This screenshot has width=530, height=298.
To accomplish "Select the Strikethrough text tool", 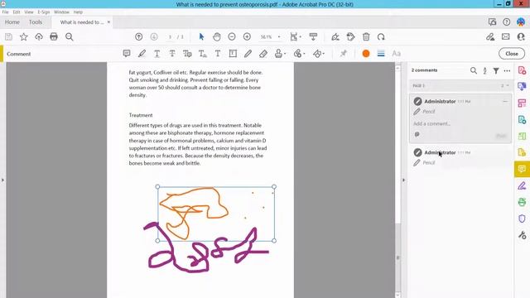I will pyautogui.click(x=172, y=53).
